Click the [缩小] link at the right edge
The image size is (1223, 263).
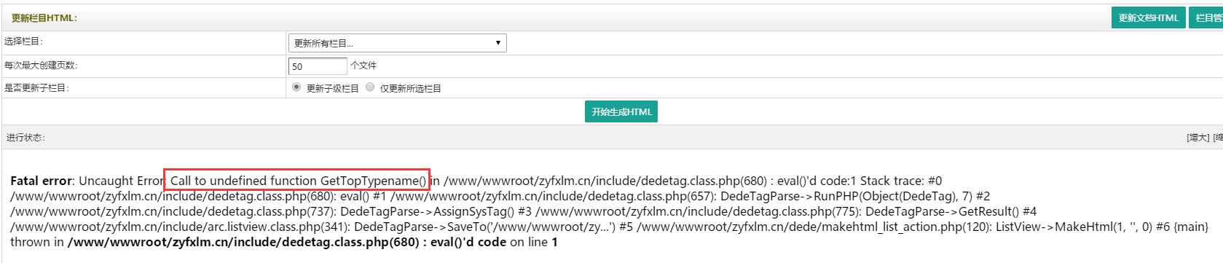pos(1218,138)
